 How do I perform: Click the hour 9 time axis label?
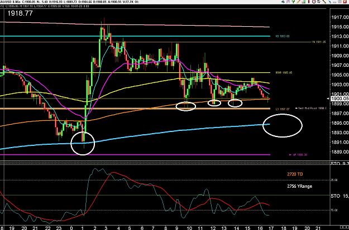coord(177,228)
